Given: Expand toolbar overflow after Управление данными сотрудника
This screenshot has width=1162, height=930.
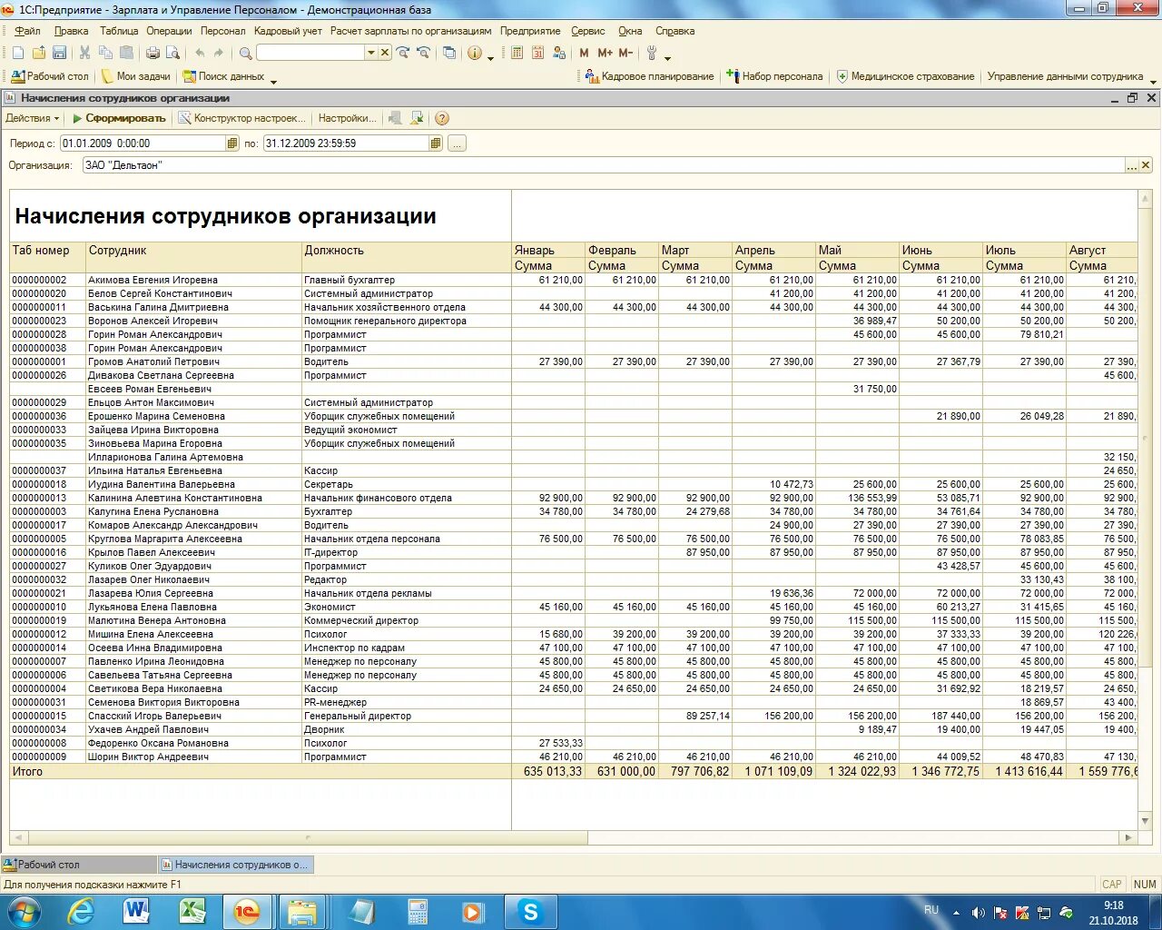Looking at the screenshot, I should 1154,82.
